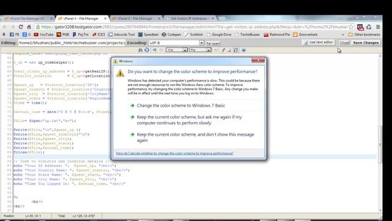Click the pen highlight icon in editor toolbar
This screenshot has width=392, height=221.
[x=223, y=50]
